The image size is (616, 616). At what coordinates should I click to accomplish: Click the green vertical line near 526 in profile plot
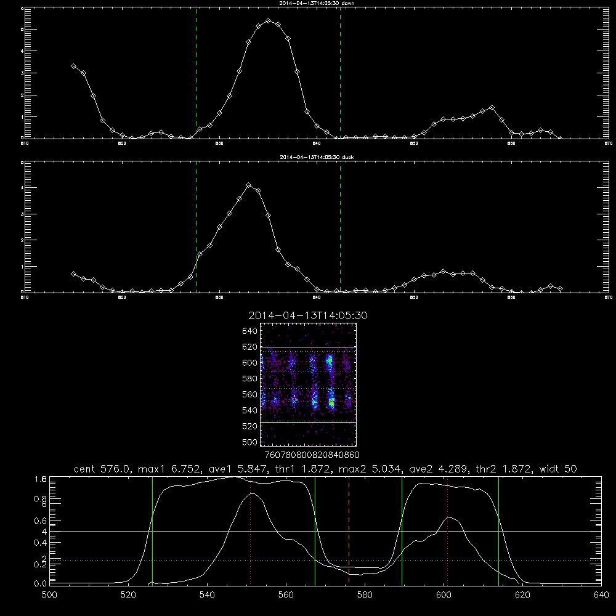click(152, 530)
